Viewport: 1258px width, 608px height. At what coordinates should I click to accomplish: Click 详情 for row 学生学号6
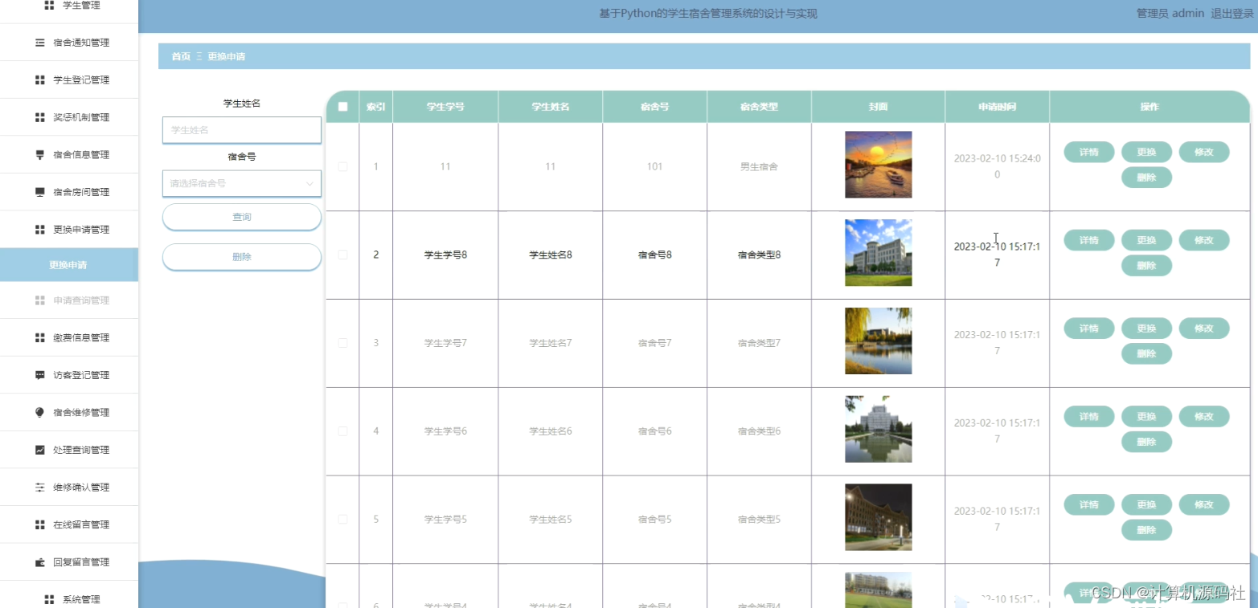pos(1089,417)
